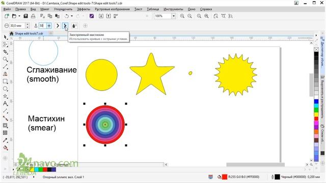The height and width of the screenshot is (183, 326).
Task: Open the Таблица menu
Action: pos(153,9)
